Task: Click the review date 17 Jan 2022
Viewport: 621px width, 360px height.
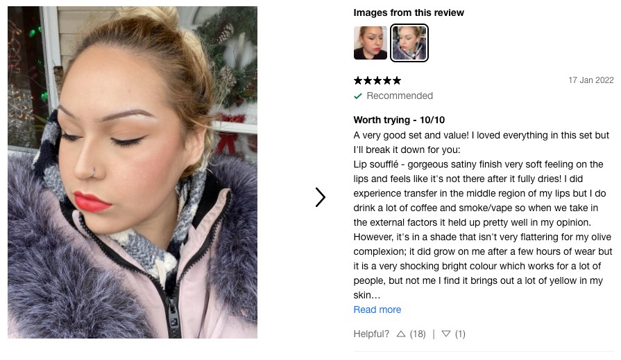Action: click(x=591, y=80)
